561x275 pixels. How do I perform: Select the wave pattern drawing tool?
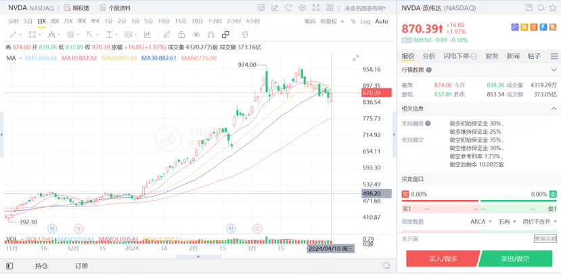[51, 34]
